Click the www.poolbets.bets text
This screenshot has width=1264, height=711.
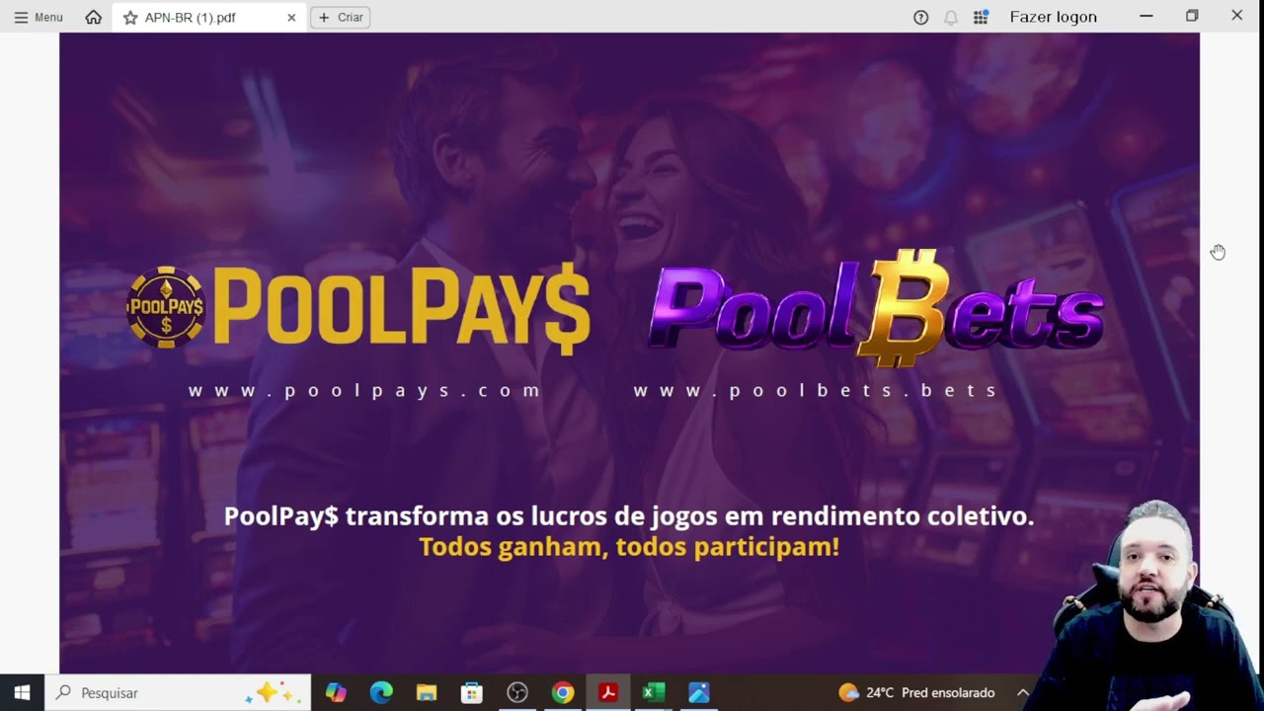pyautogui.click(x=816, y=390)
